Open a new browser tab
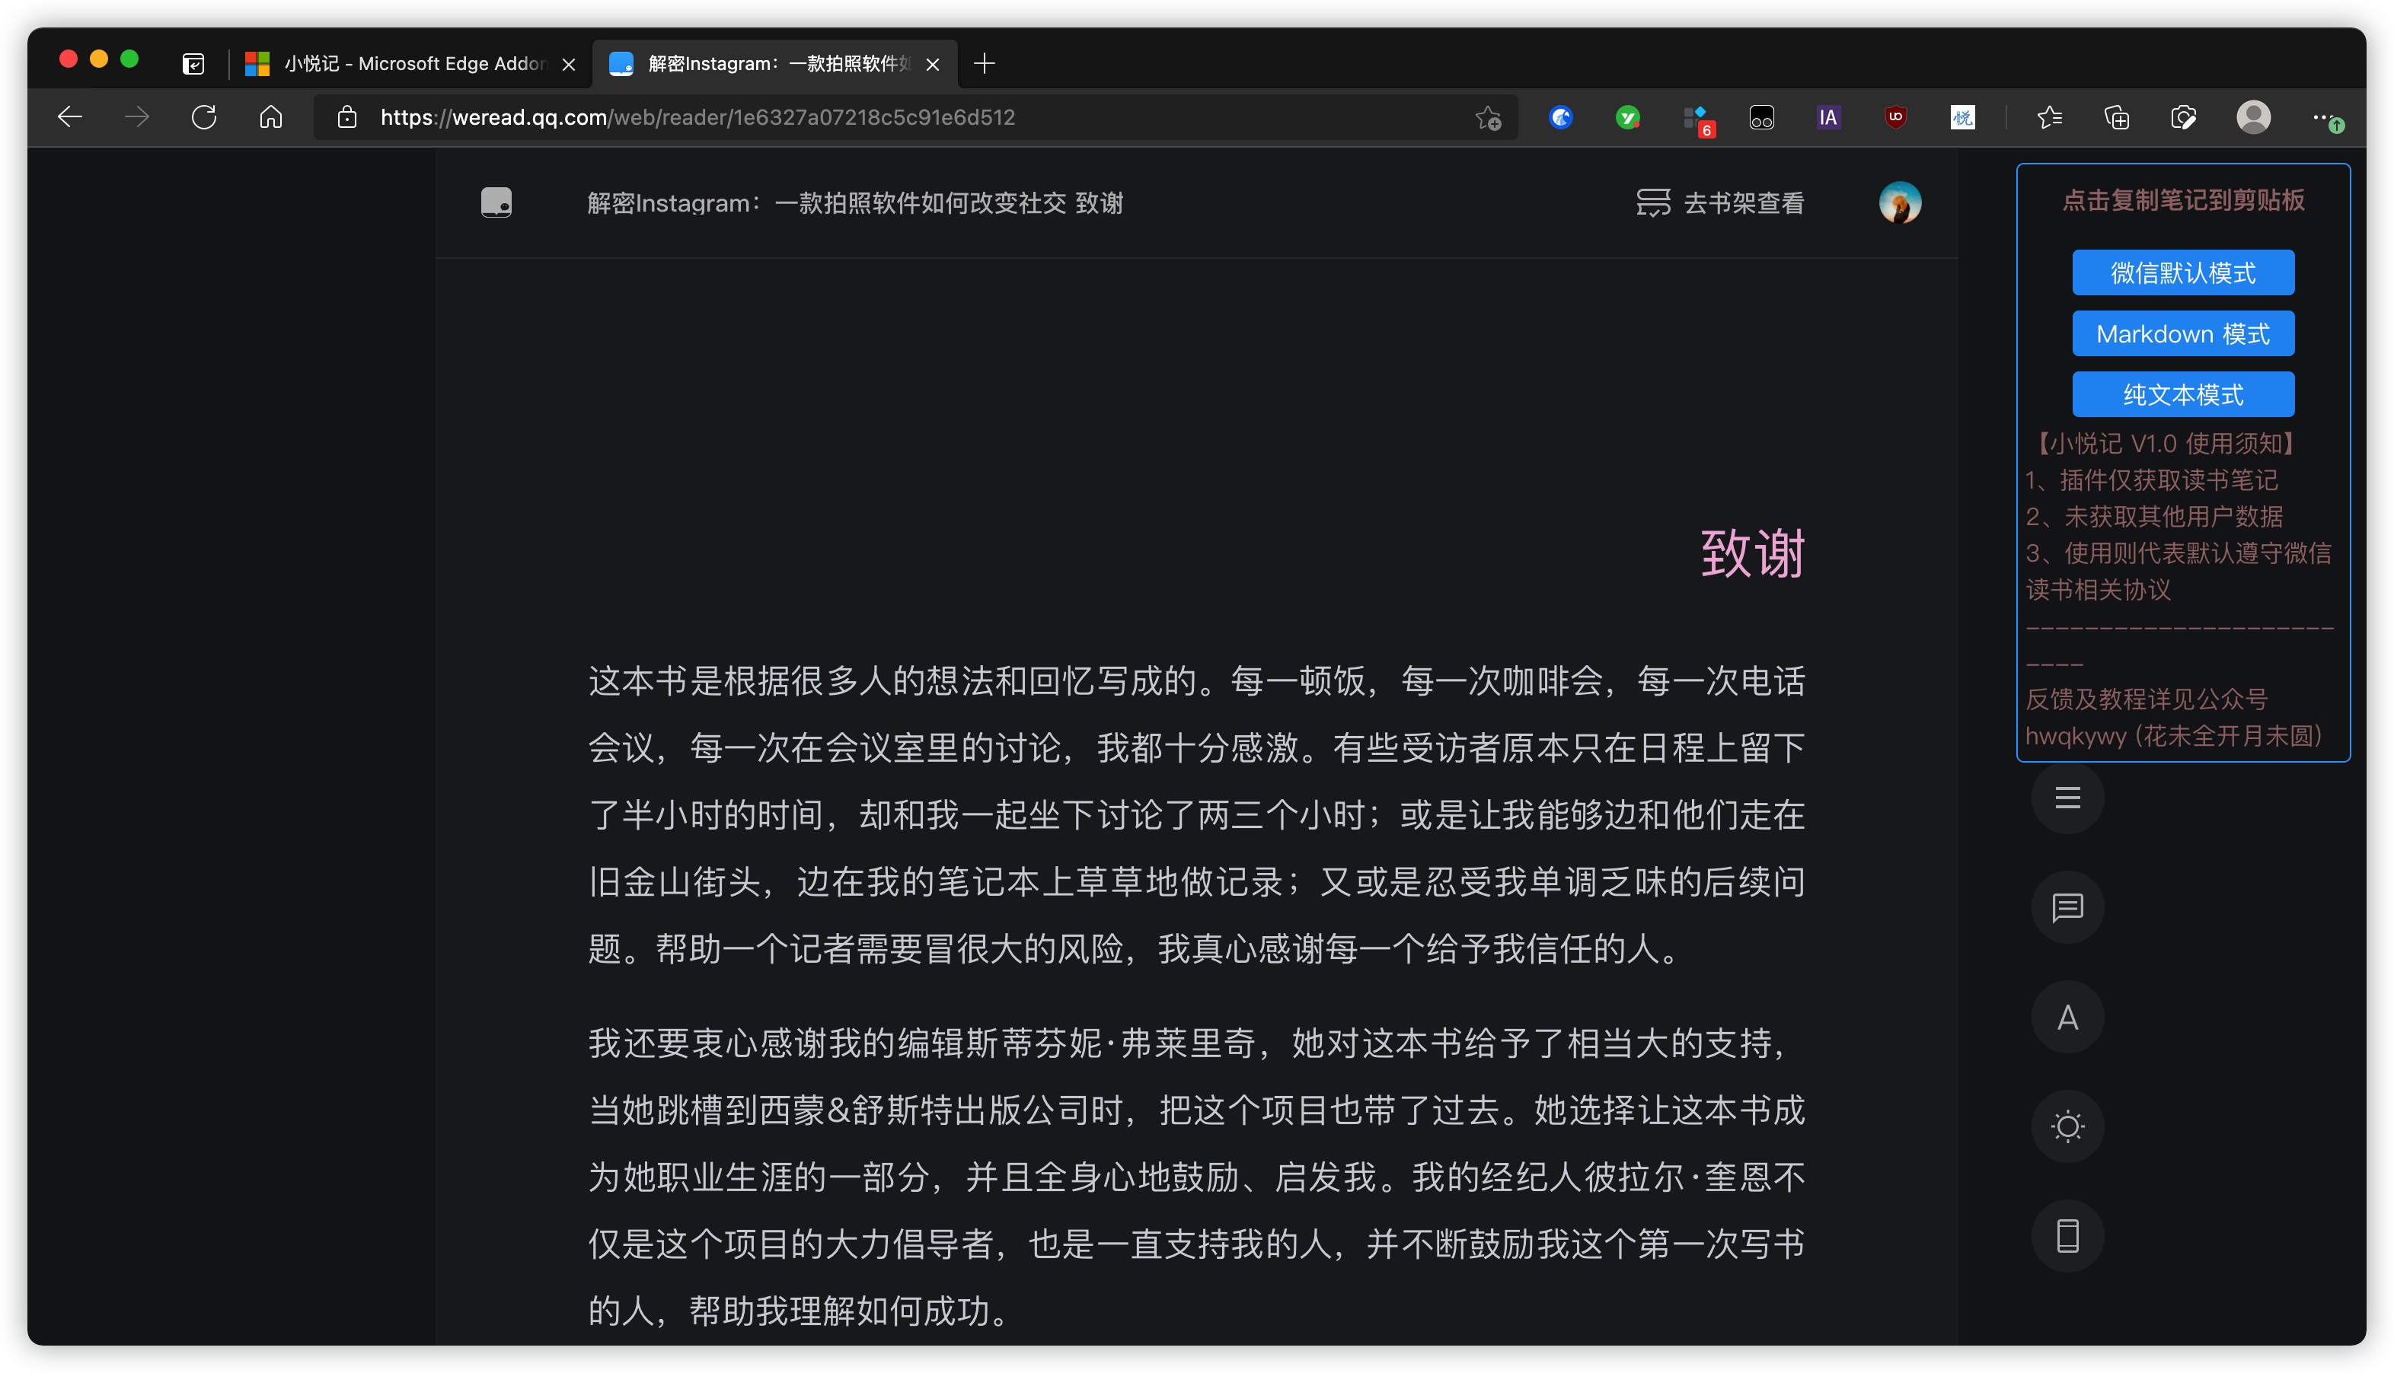Screen dimensions: 2394x1373 click(x=984, y=64)
